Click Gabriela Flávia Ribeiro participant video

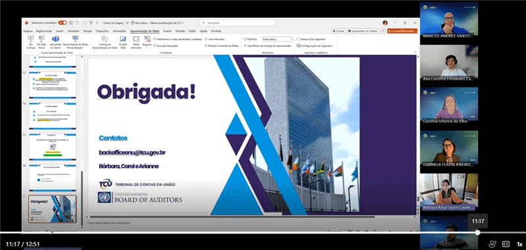[449, 149]
